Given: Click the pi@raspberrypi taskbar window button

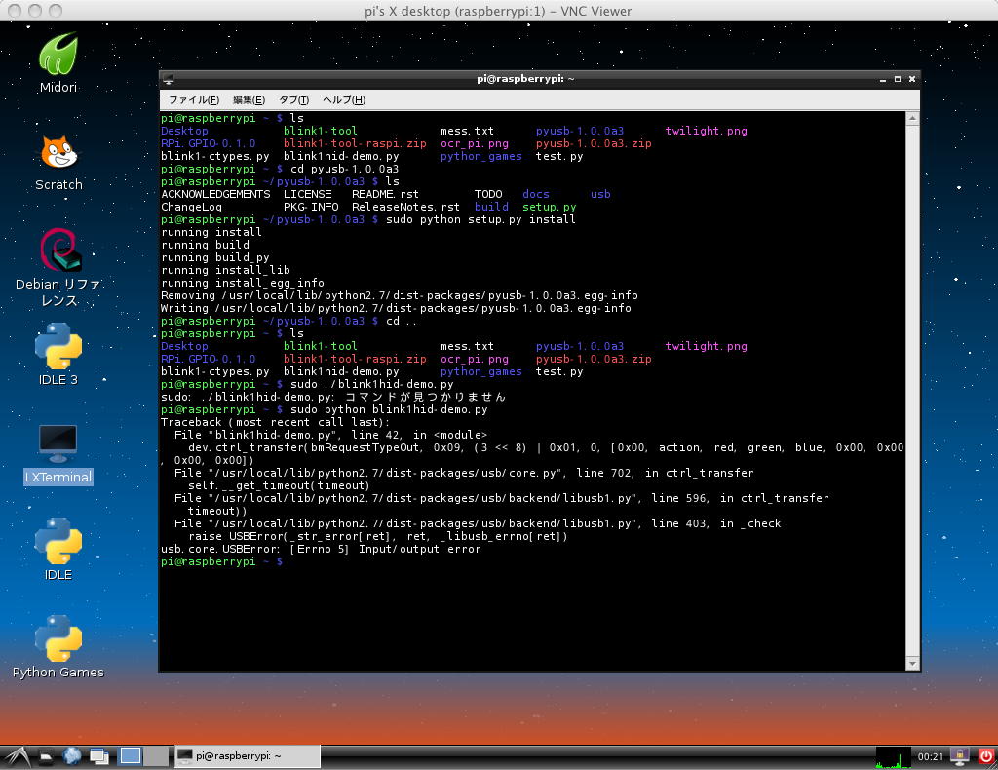Looking at the screenshot, I should tap(247, 756).
